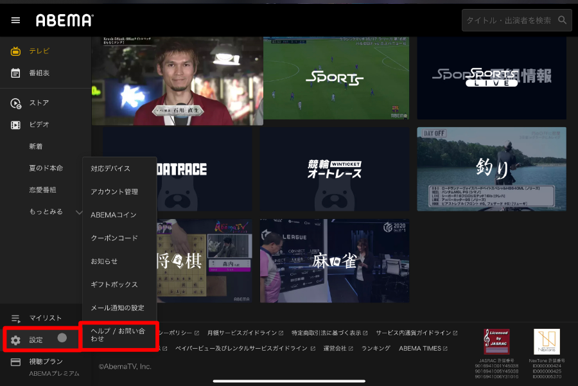
Task: Click external-link icon after 特定商取引法に基づく表示
Action: pyautogui.click(x=365, y=333)
